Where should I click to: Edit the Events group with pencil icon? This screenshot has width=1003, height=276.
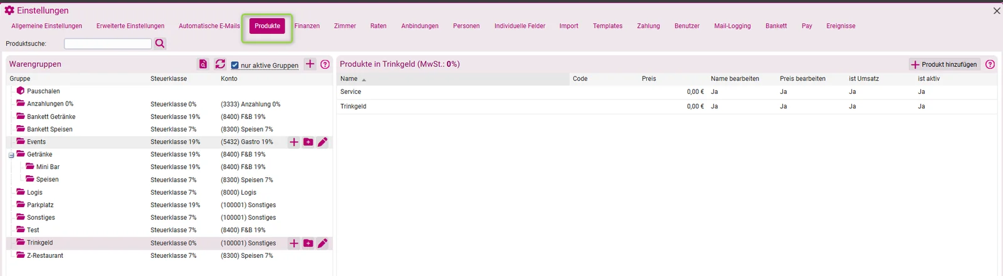pos(323,142)
